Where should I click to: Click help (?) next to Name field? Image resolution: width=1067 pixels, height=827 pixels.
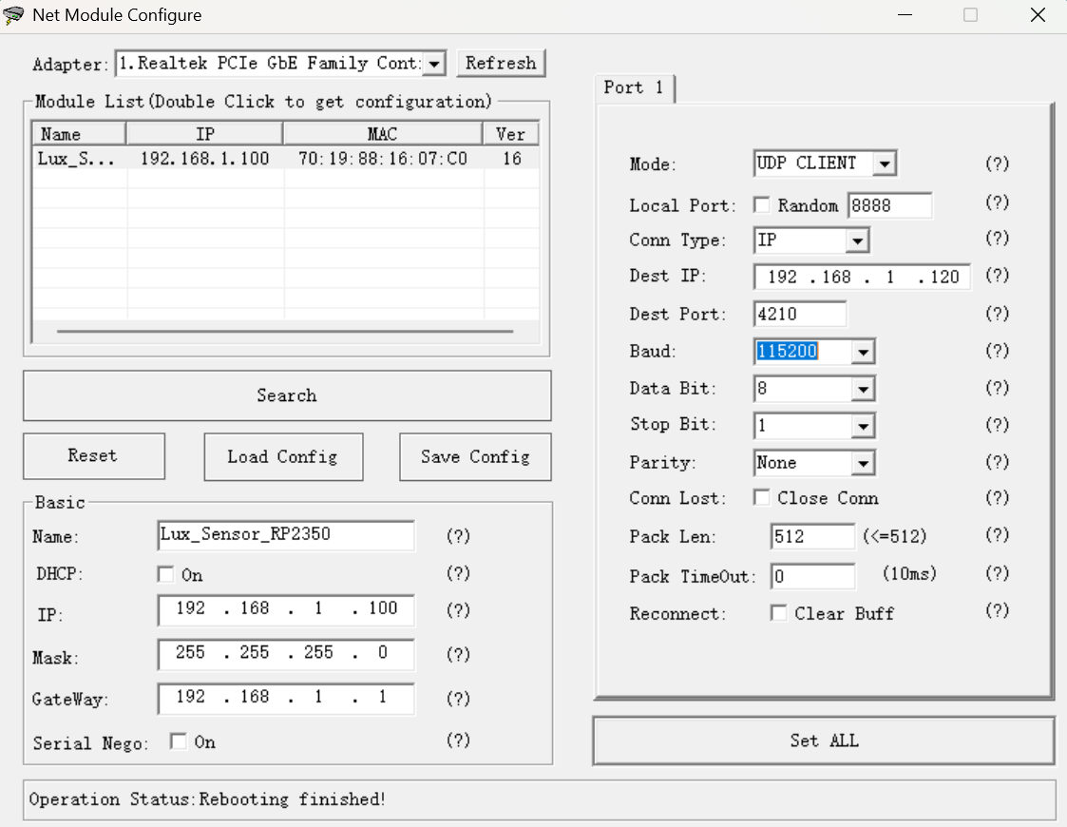[x=458, y=536]
